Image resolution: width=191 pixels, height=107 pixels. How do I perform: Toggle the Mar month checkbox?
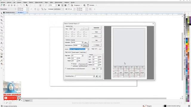[x=66, y=36]
